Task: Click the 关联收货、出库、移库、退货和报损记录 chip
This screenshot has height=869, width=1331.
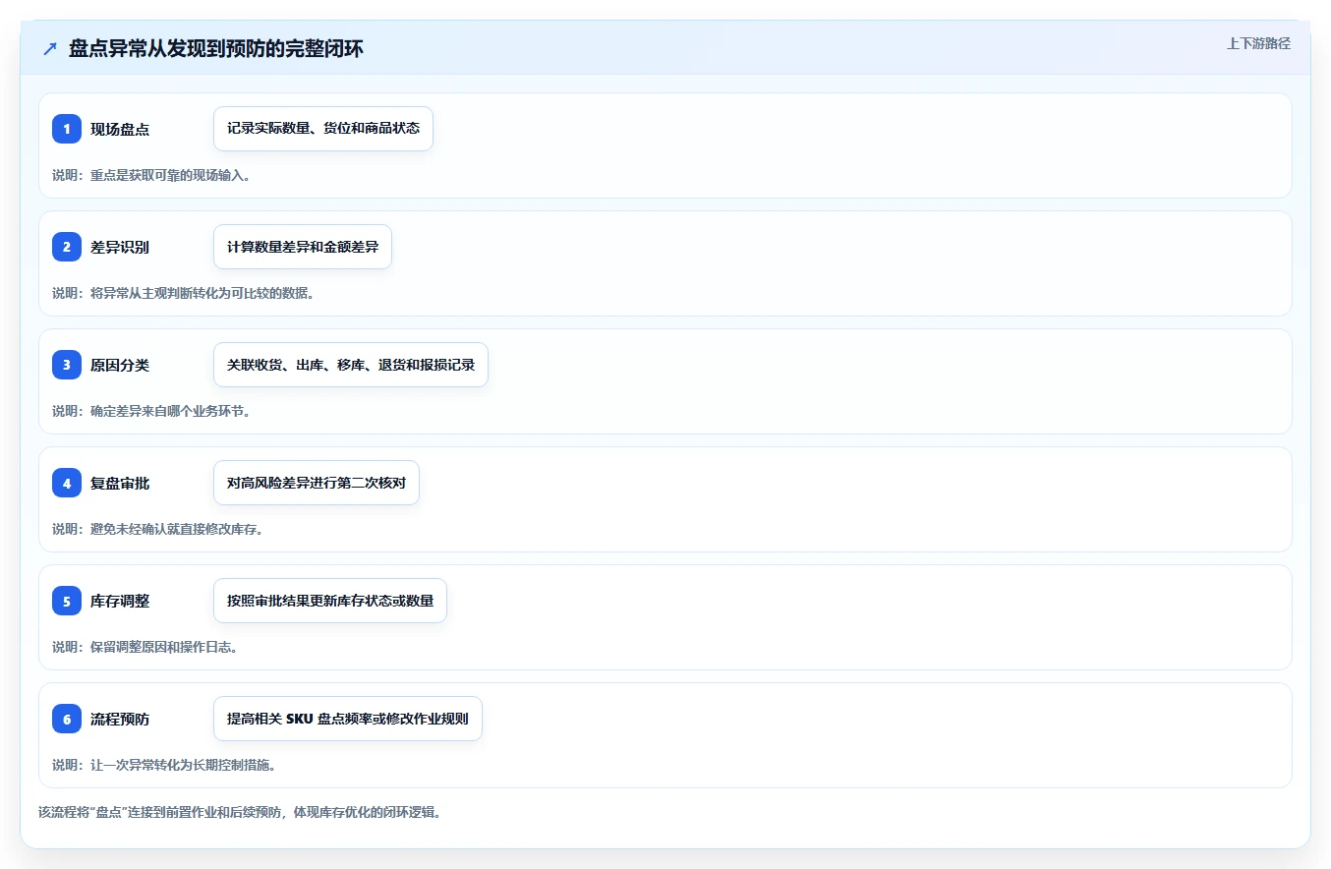Action: pyautogui.click(x=351, y=365)
